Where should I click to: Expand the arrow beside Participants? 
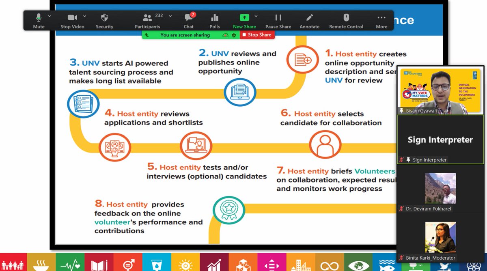click(170, 16)
